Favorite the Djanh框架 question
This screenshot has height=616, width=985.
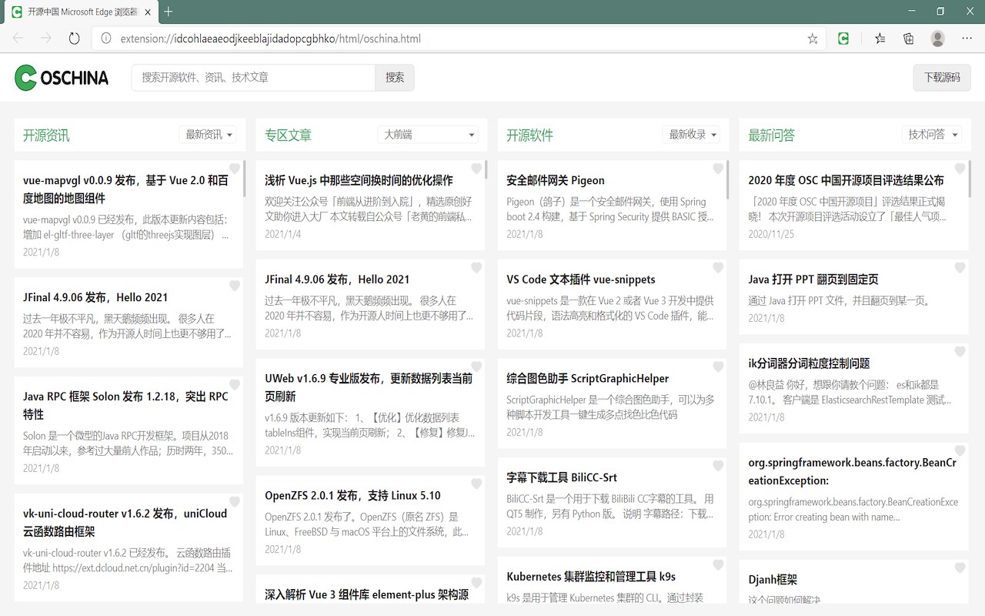click(960, 568)
